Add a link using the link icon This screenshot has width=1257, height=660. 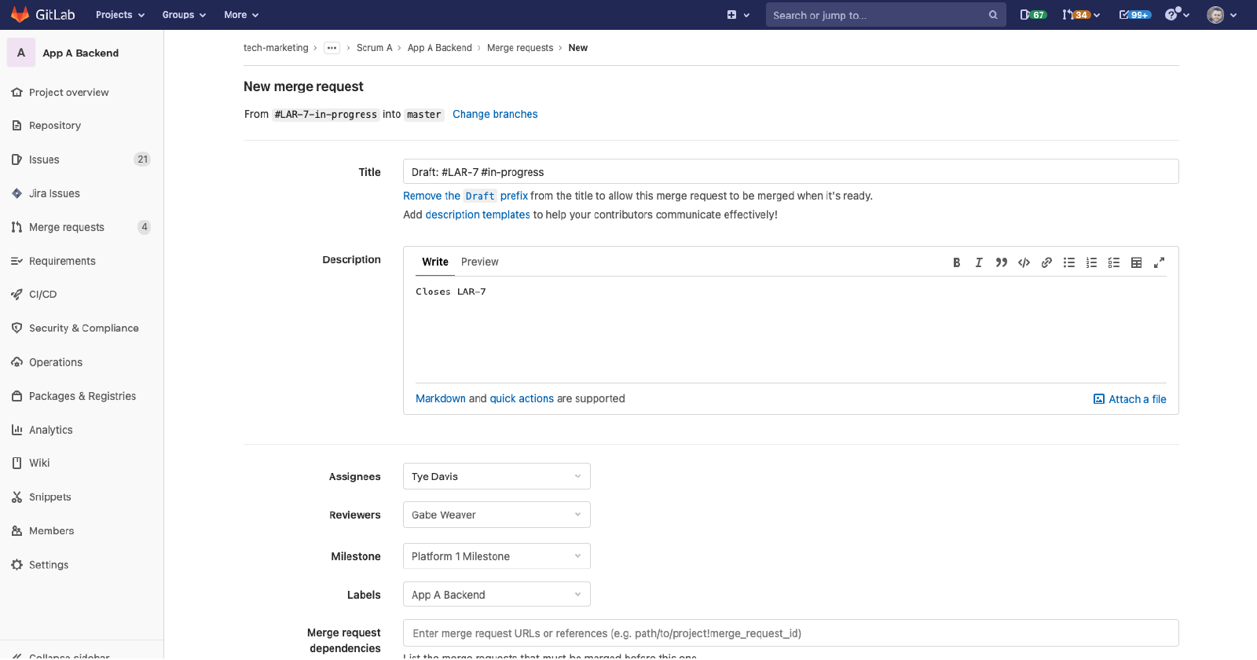coord(1046,262)
